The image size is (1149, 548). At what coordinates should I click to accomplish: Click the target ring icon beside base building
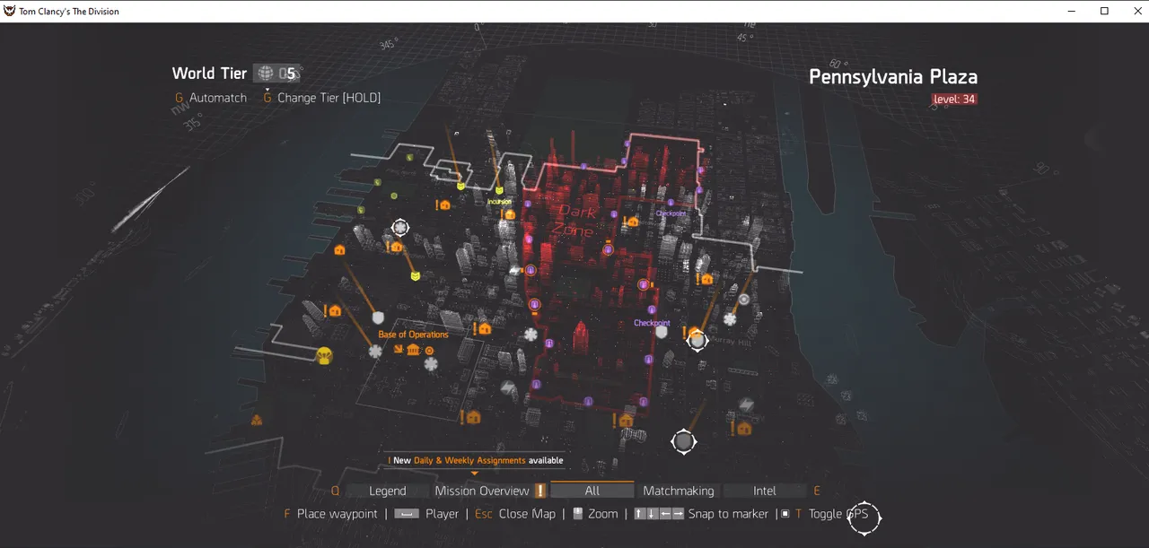coord(429,350)
